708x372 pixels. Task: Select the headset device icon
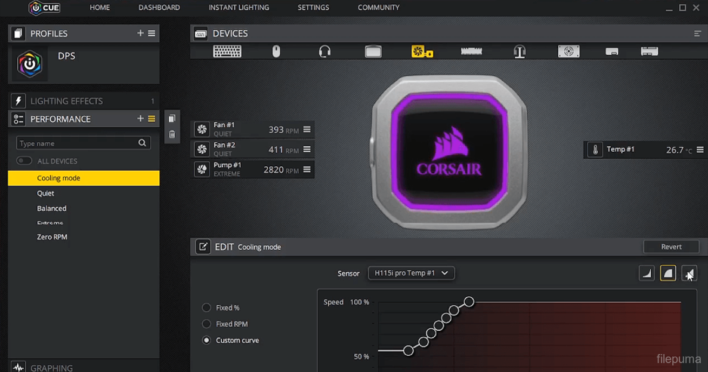click(324, 52)
